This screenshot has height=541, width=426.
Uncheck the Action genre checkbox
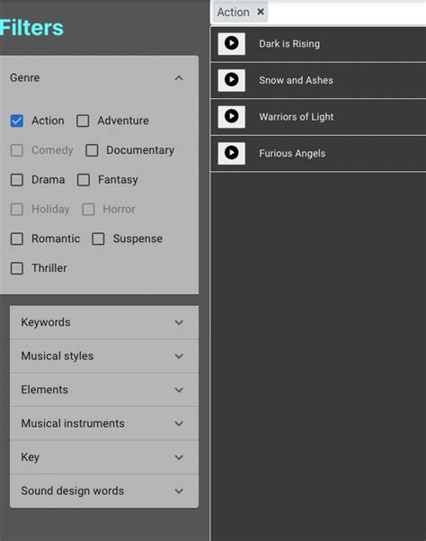point(17,121)
